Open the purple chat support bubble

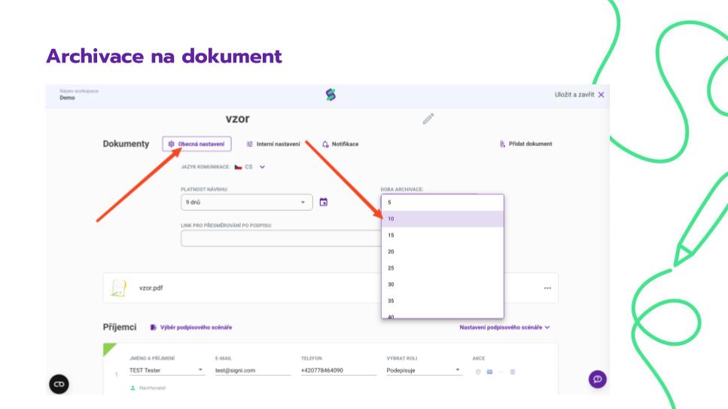click(597, 379)
